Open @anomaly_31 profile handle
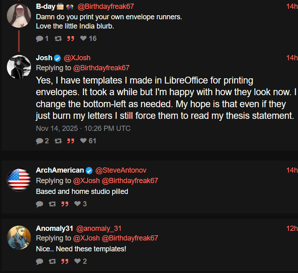Viewport: 298px width, 273px height. click(x=99, y=228)
